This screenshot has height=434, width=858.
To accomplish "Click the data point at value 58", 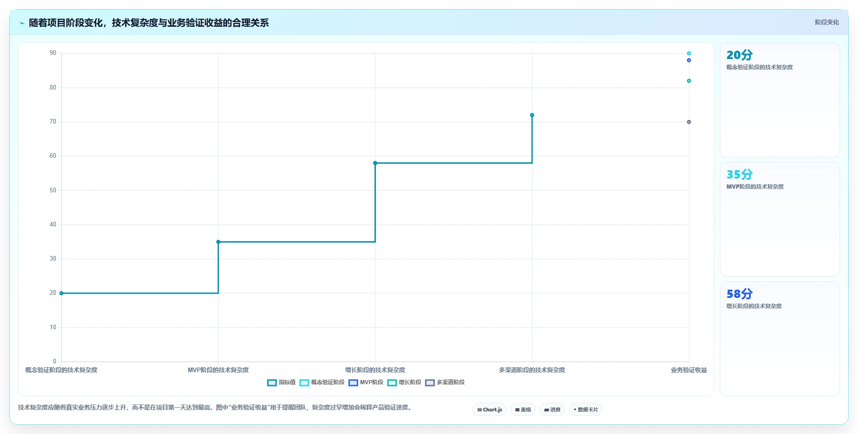I will click(x=375, y=163).
